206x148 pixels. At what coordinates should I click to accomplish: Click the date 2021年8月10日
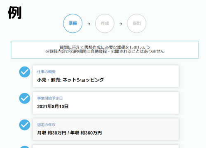pos(53,107)
